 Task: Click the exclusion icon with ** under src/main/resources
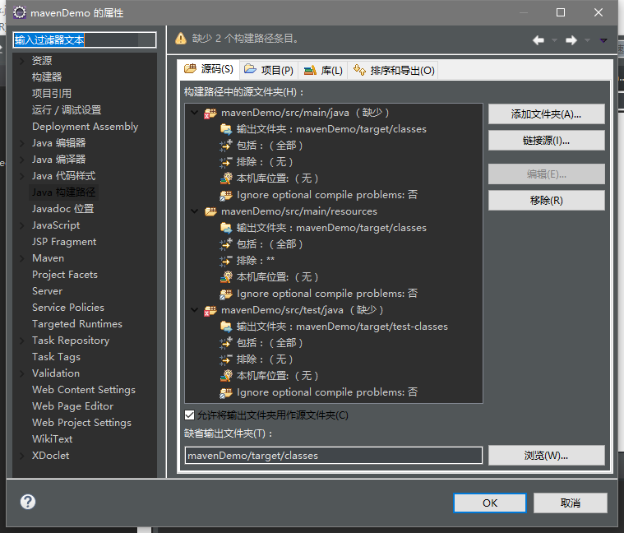tap(226, 261)
